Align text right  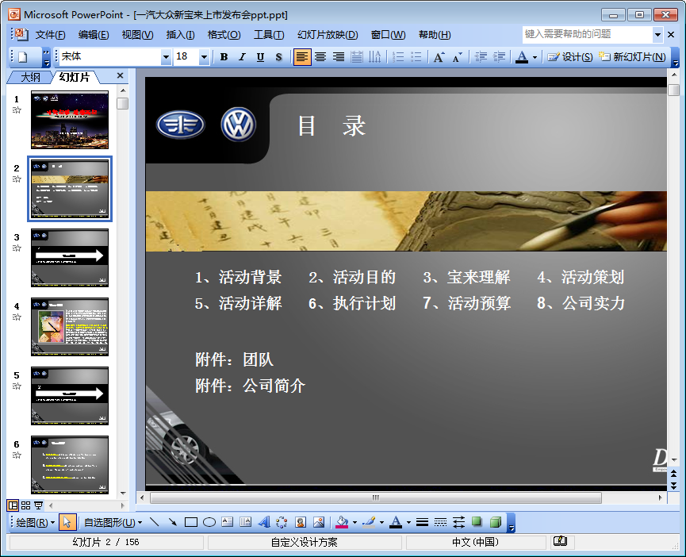(x=338, y=57)
